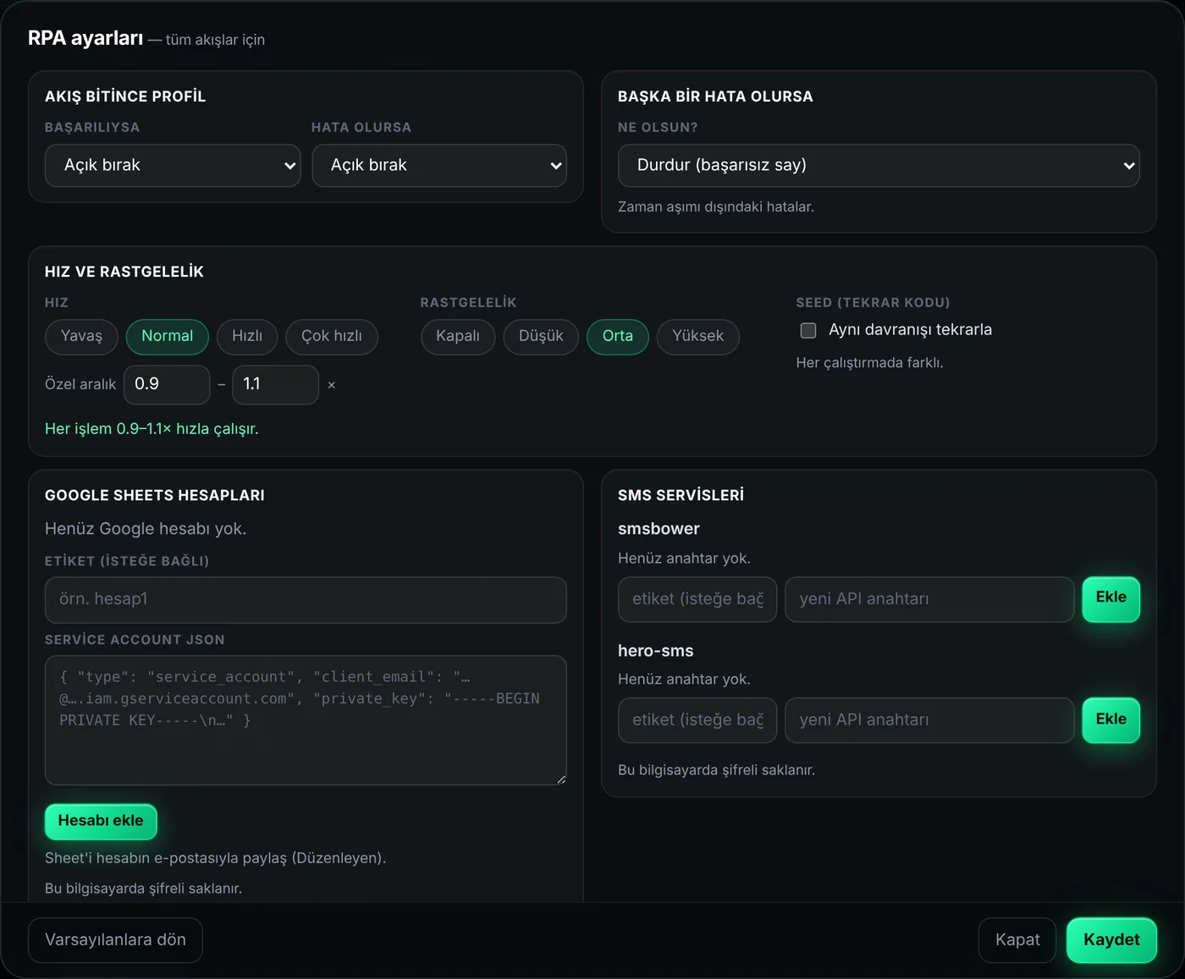Click the 'smsbower' service name
The height and width of the screenshot is (979, 1185).
[659, 529]
